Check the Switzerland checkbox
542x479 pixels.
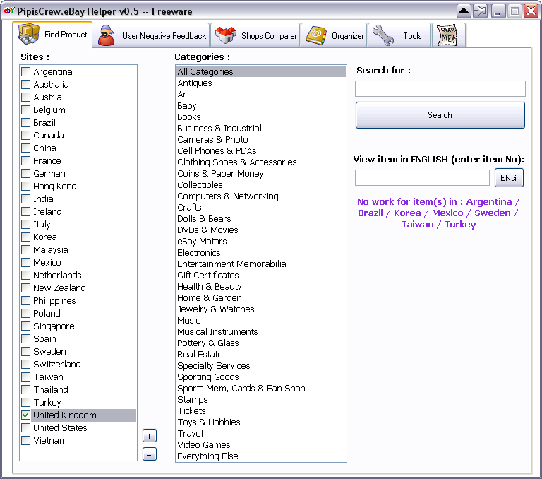coord(25,364)
